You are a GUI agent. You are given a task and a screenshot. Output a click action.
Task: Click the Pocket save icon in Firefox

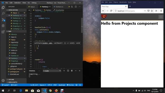coord(148,11)
